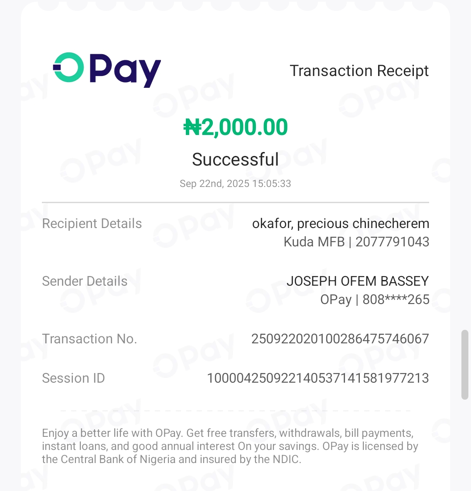Click the Sep 22nd, 2025 timestamp

[235, 183]
